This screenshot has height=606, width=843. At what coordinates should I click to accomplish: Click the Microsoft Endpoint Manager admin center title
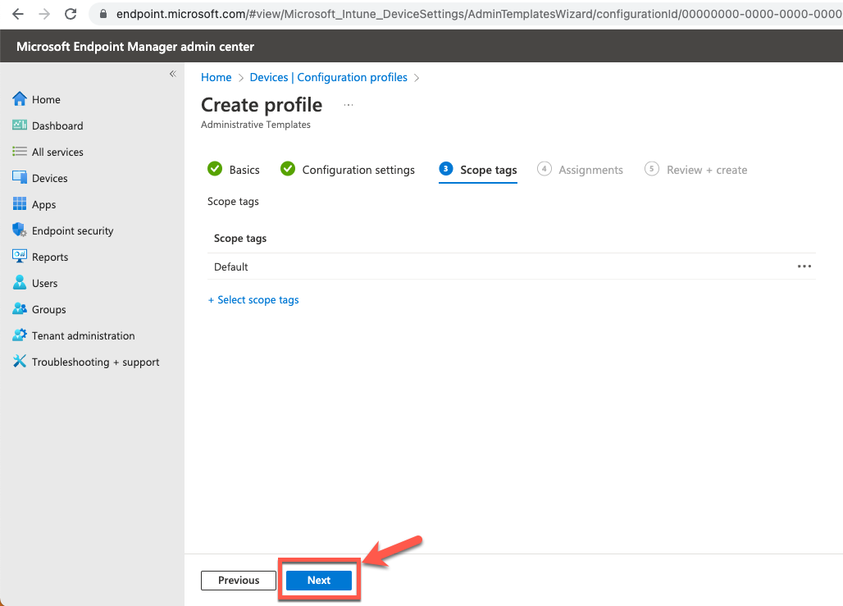pyautogui.click(x=135, y=47)
